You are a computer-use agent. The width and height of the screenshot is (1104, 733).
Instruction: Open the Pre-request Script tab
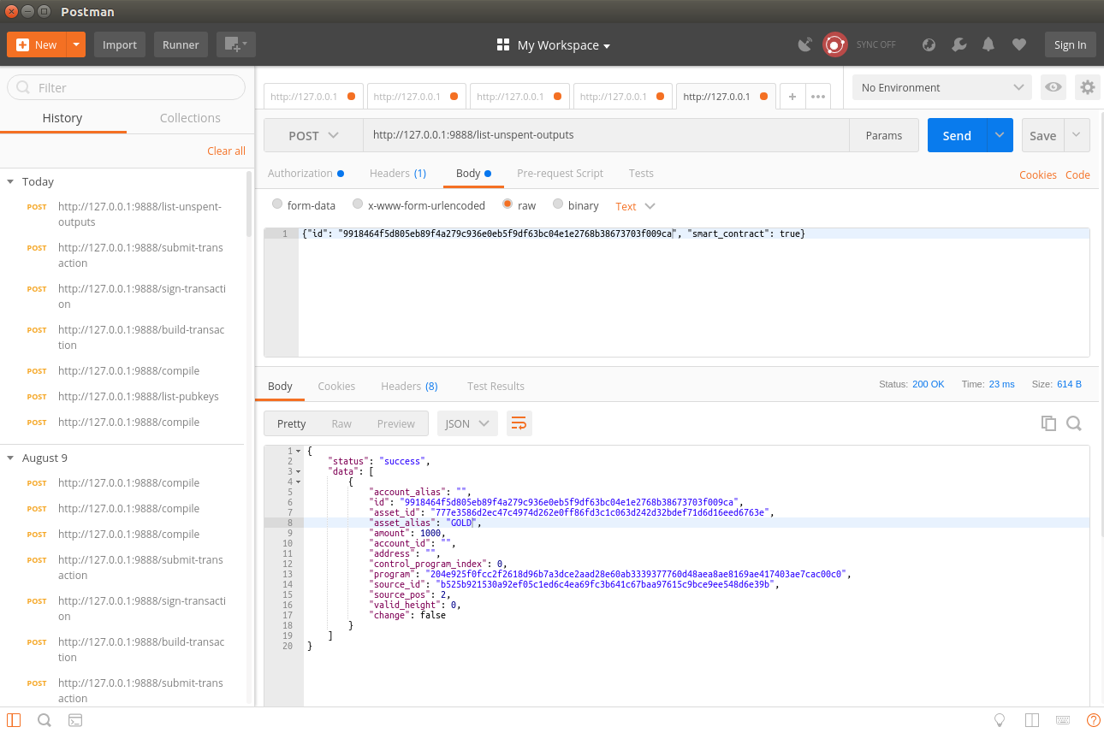[x=560, y=173]
